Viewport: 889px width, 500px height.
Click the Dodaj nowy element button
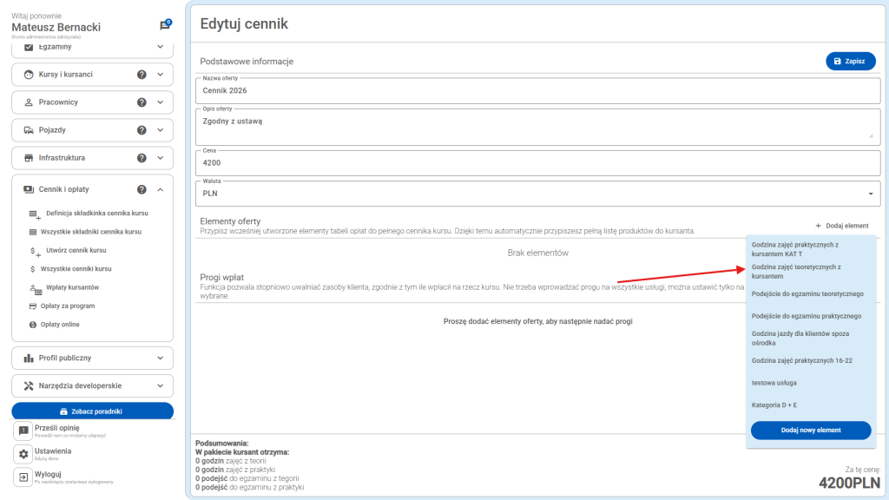coord(810,430)
